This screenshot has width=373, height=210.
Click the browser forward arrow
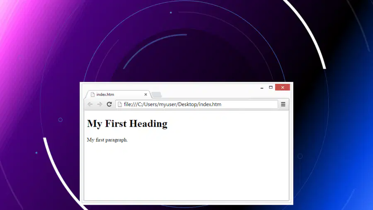click(99, 104)
